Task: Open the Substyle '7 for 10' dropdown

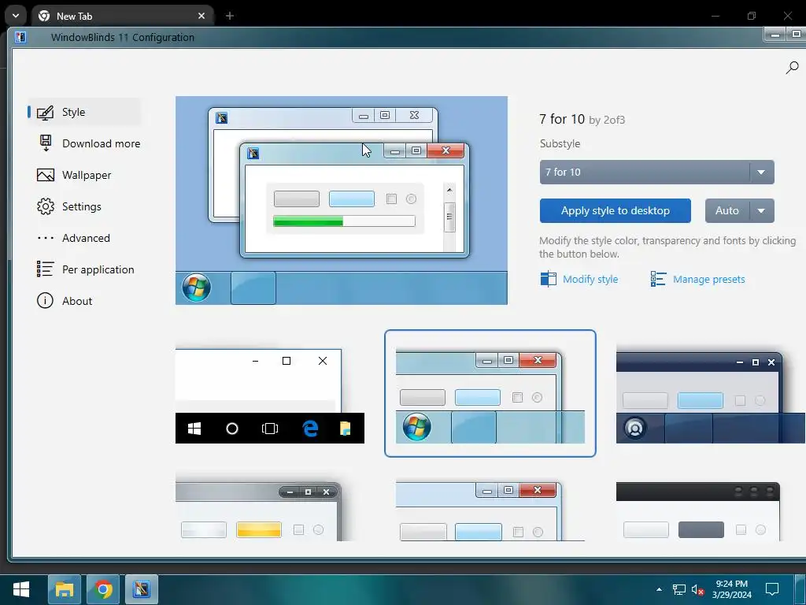Action: click(x=656, y=173)
